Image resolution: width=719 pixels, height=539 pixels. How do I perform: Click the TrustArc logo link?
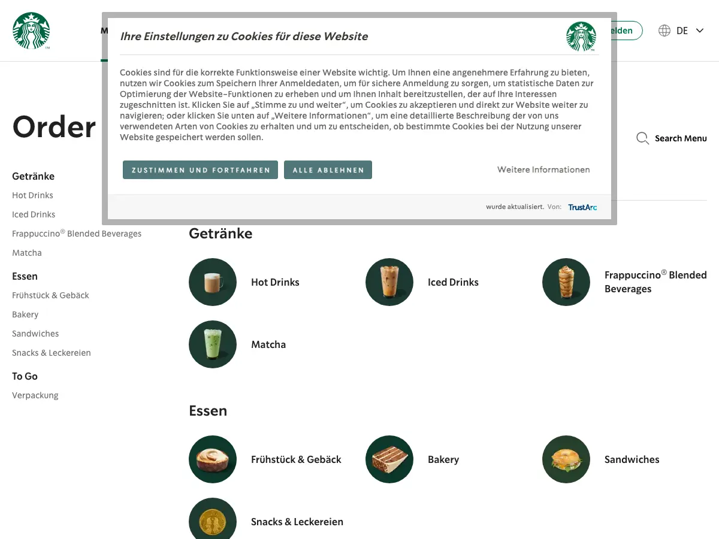click(582, 207)
